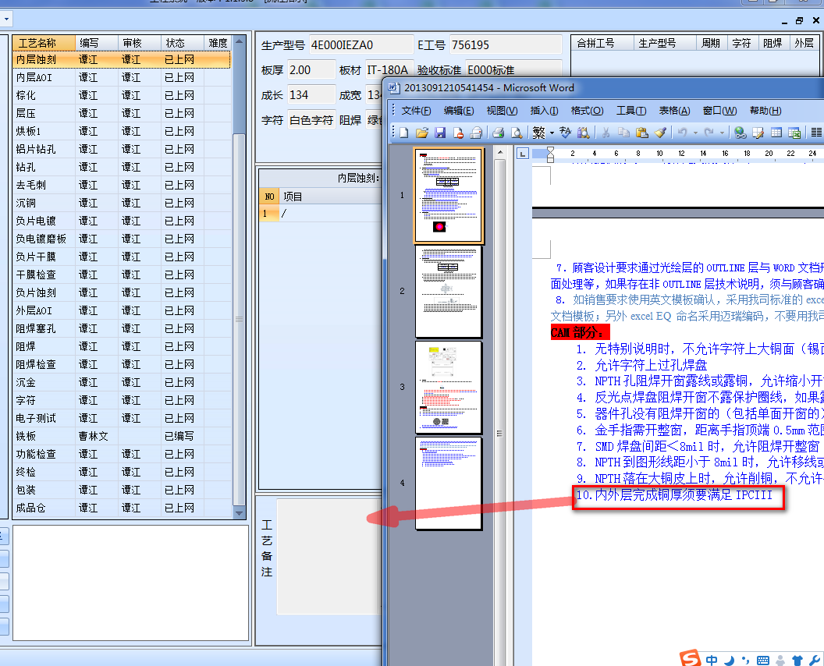Open the Redo history dropdown arrow
This screenshot has width=824, height=666.
(x=722, y=133)
